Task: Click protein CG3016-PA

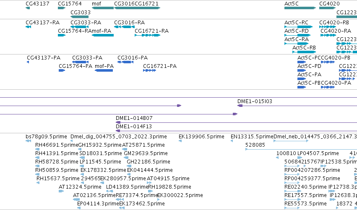Action: (x=125, y=62)
